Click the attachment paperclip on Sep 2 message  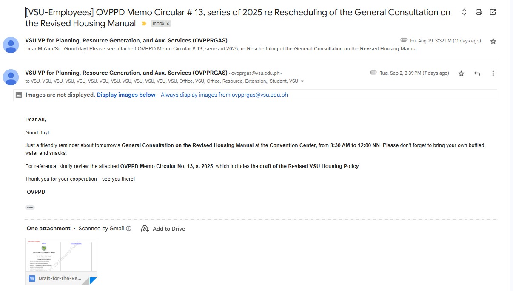click(373, 73)
